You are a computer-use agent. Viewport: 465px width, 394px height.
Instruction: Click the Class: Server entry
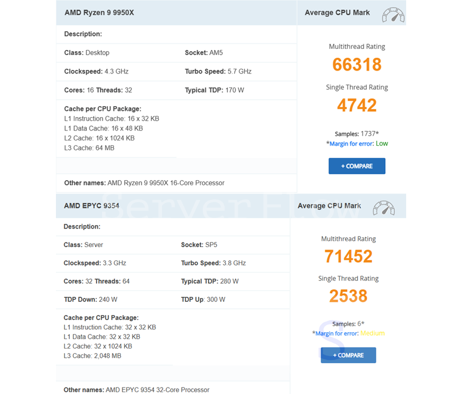pyautogui.click(x=83, y=245)
